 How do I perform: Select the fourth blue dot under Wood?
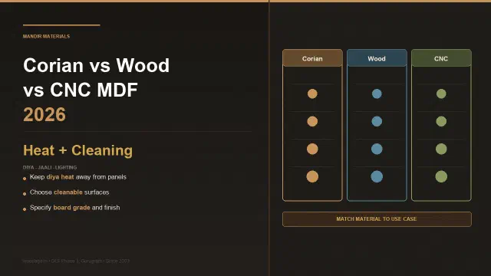[377, 176]
